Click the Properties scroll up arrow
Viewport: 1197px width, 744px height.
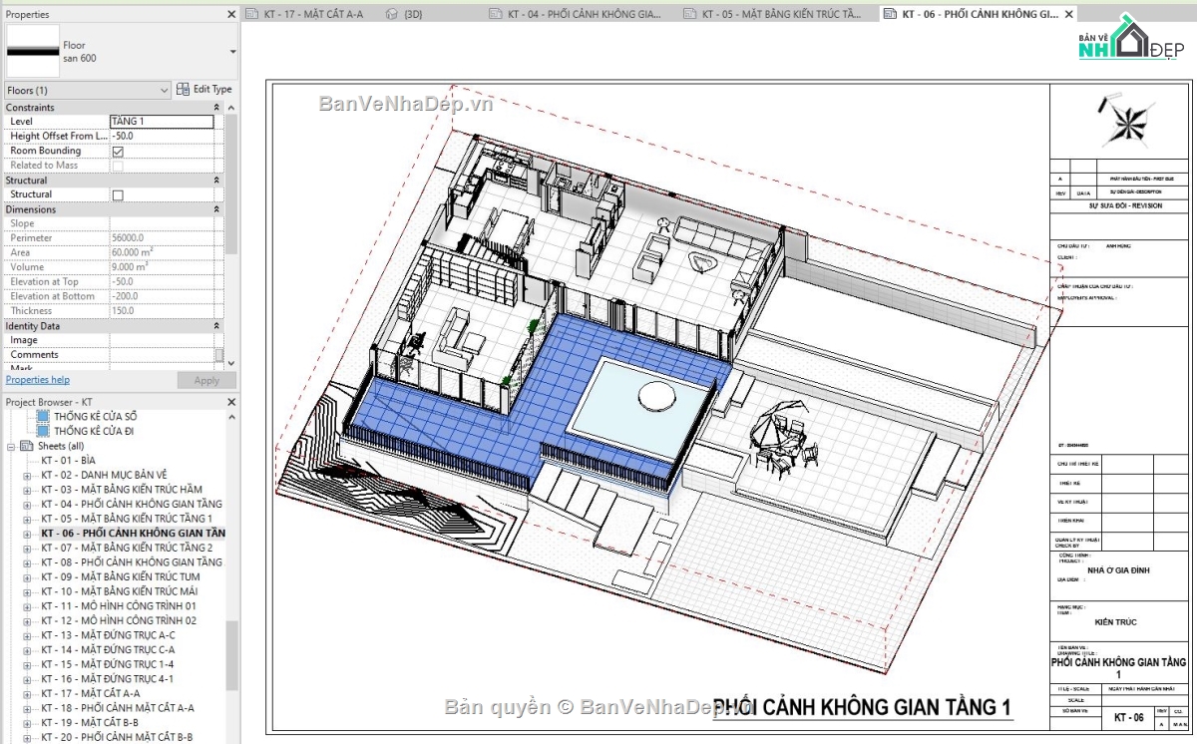[231, 107]
